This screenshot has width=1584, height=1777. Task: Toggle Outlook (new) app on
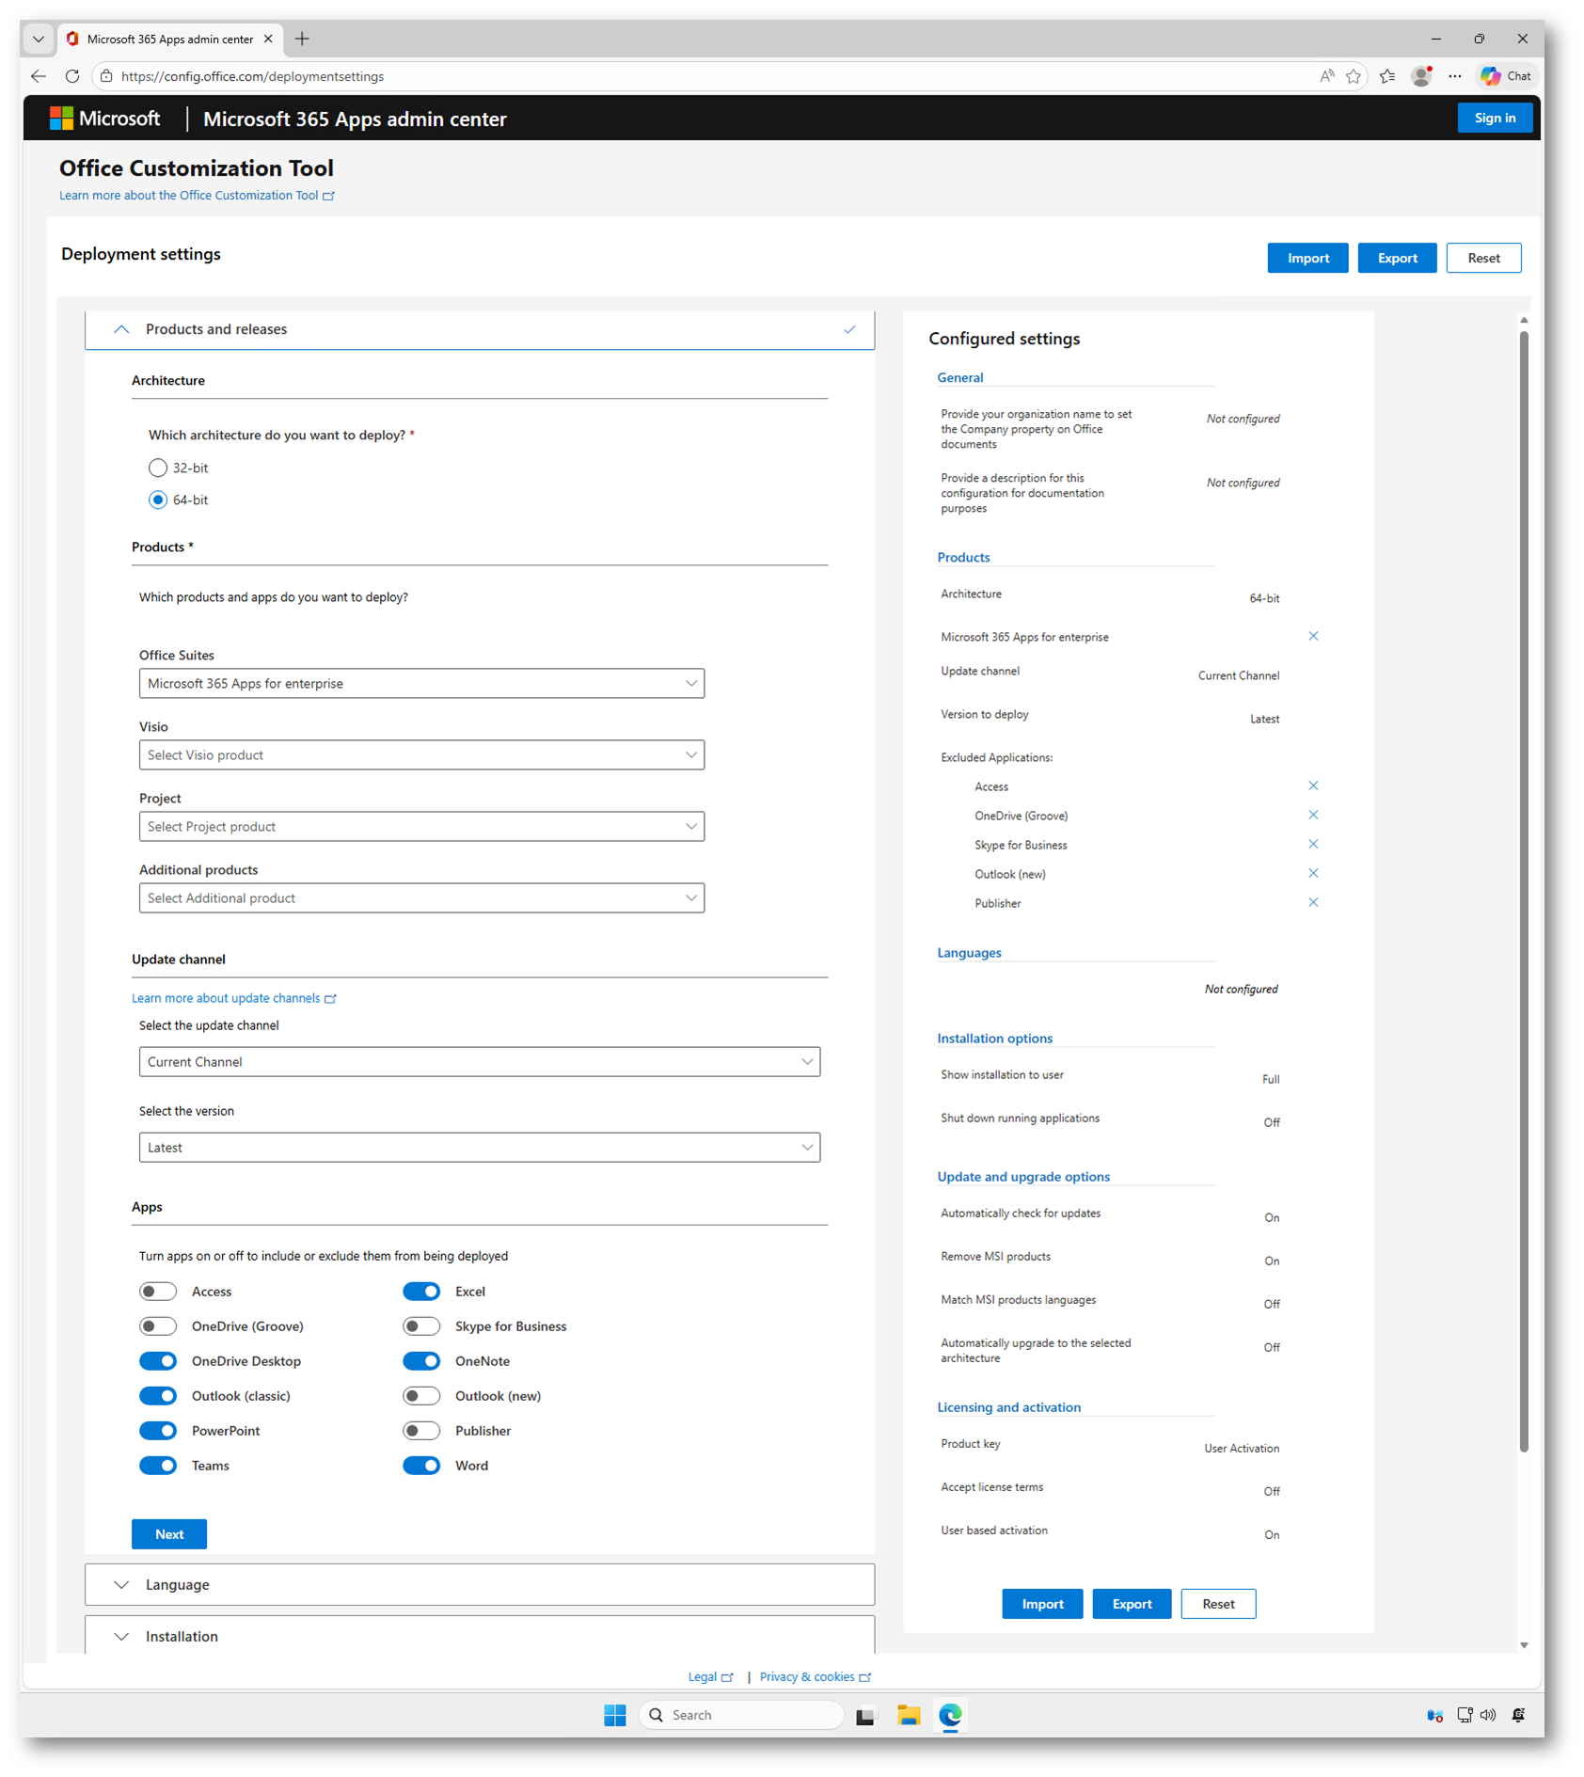pyautogui.click(x=421, y=1396)
